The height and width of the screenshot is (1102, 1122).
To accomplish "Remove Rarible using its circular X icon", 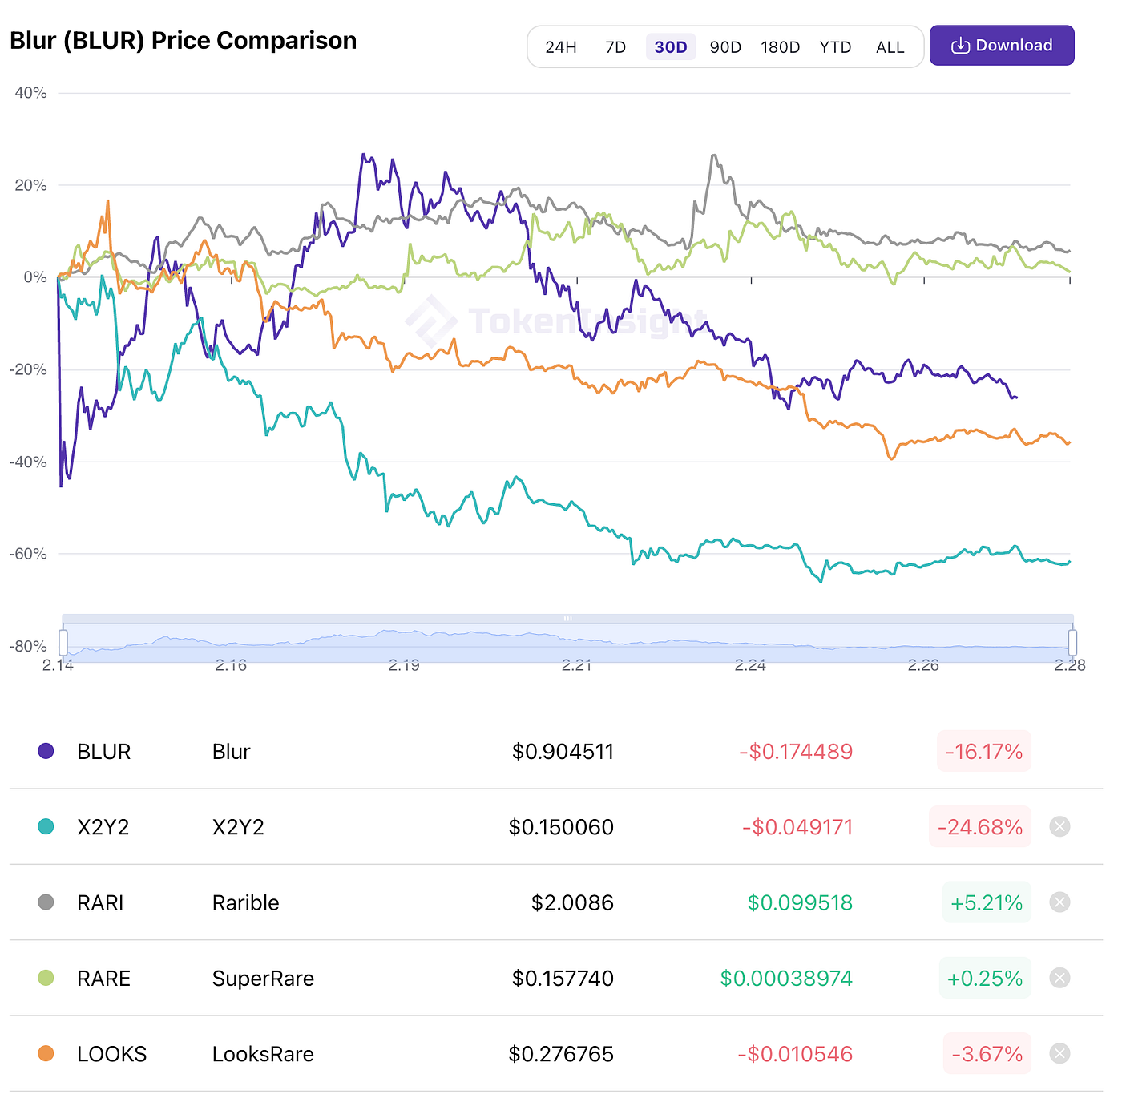I will [x=1059, y=902].
